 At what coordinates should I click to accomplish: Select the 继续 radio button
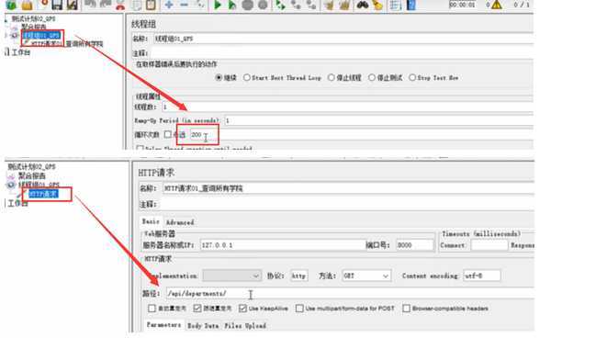(x=219, y=77)
